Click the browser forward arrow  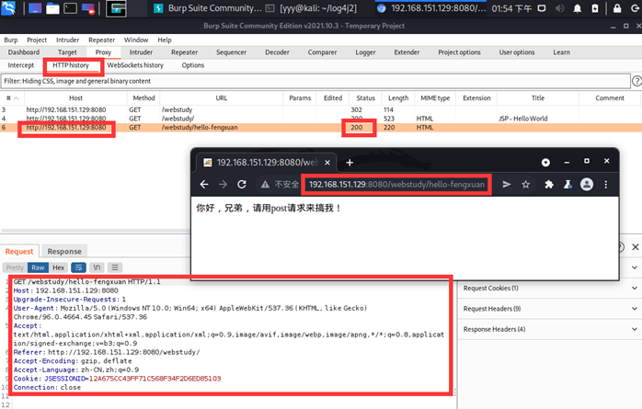(223, 185)
